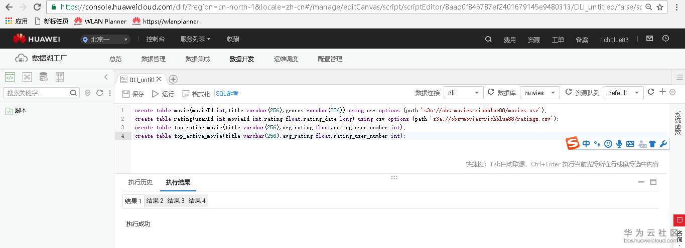Save the script with 保存
Image resolution: width=685 pixels, height=248 pixels.
(x=133, y=94)
